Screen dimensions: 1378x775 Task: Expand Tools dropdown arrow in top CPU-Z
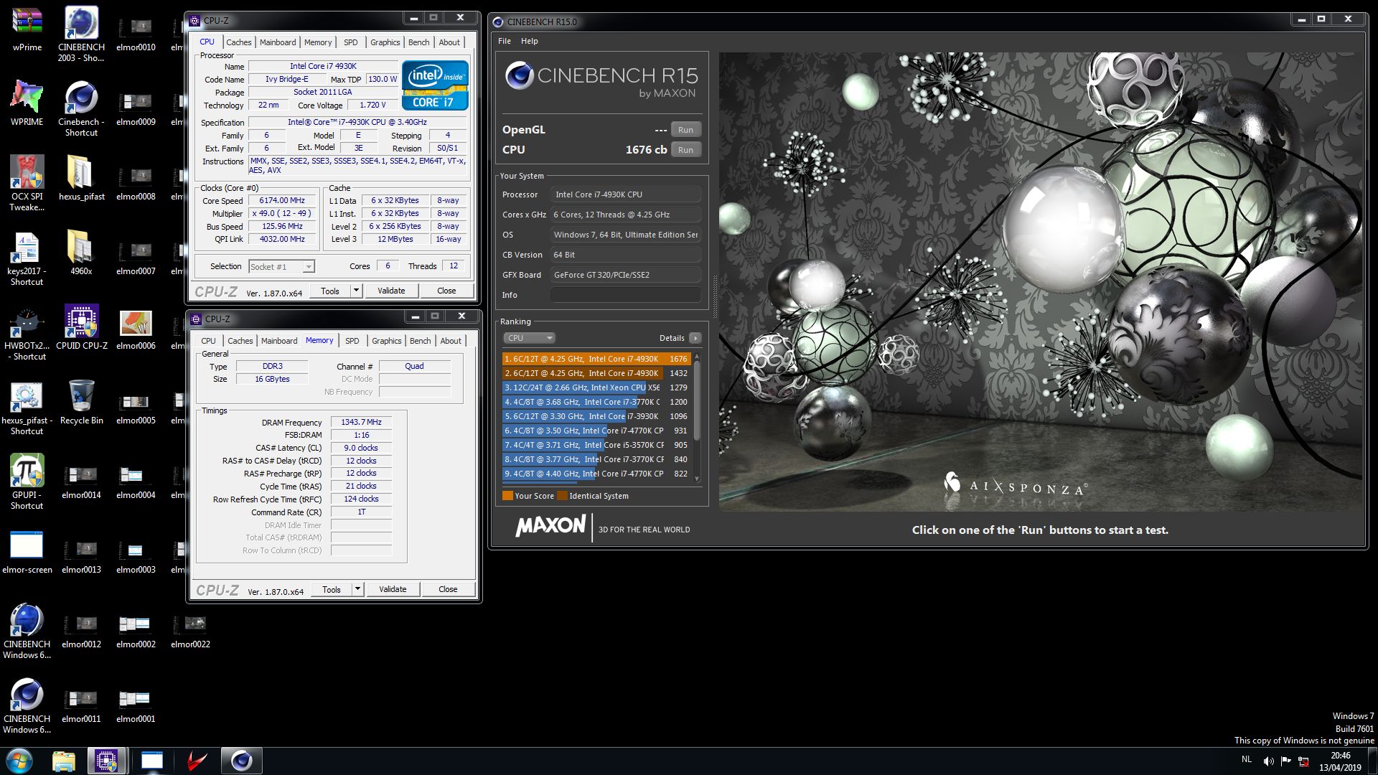click(357, 291)
